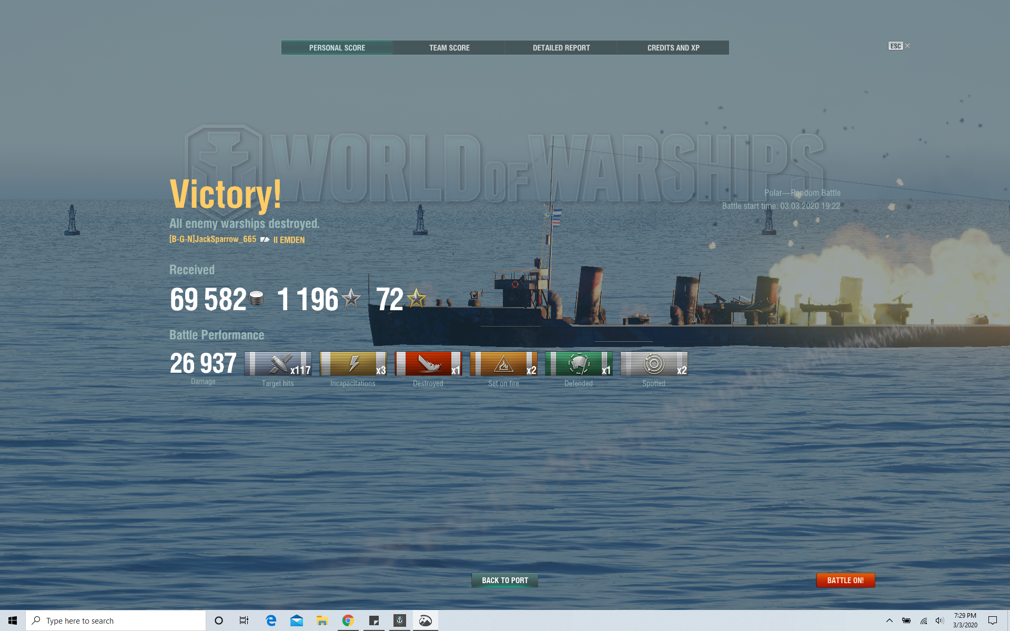This screenshot has height=631, width=1010.
Task: Click the Target hits ribbon icon
Action: click(278, 364)
